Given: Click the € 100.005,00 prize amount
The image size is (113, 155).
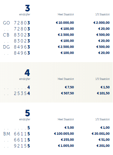Looking at the screenshot, I should tap(64, 134).
